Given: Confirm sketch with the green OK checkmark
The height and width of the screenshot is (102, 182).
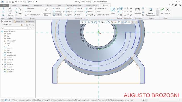Looking at the screenshot, I should [x=162, y=11].
